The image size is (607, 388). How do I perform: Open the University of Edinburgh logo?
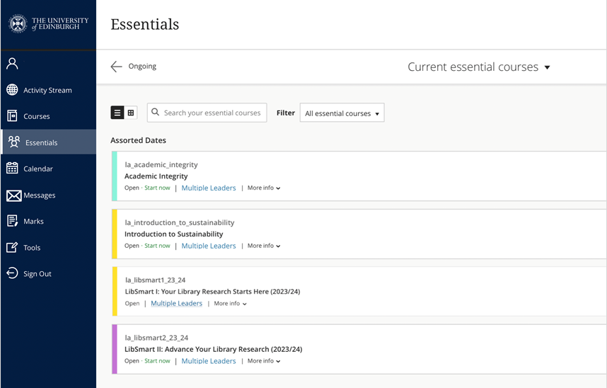click(x=48, y=23)
